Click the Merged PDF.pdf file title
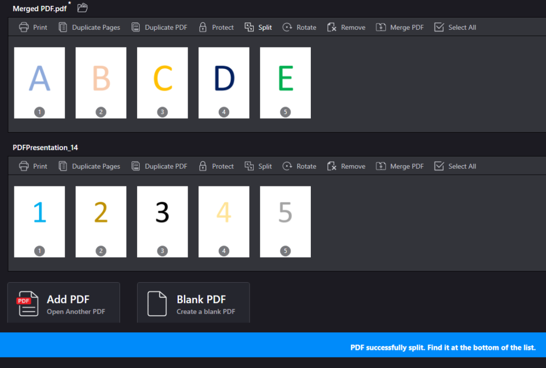The width and height of the screenshot is (546, 368). pos(39,9)
